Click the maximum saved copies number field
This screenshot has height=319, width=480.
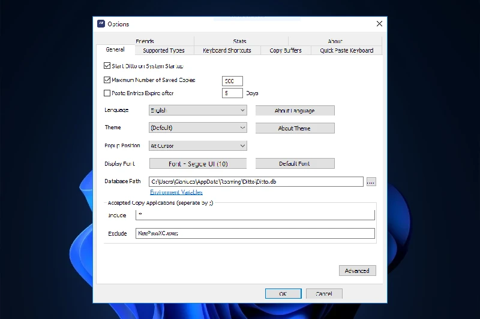pos(232,81)
